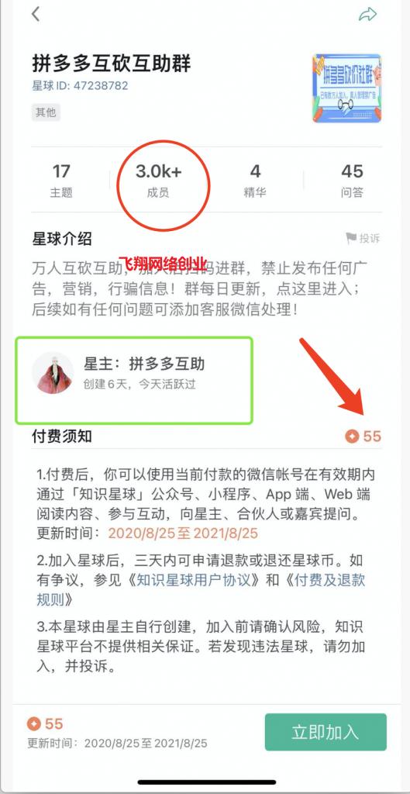Tap the 其他 category tag
Image resolution: width=410 pixels, height=794 pixels.
(46, 112)
